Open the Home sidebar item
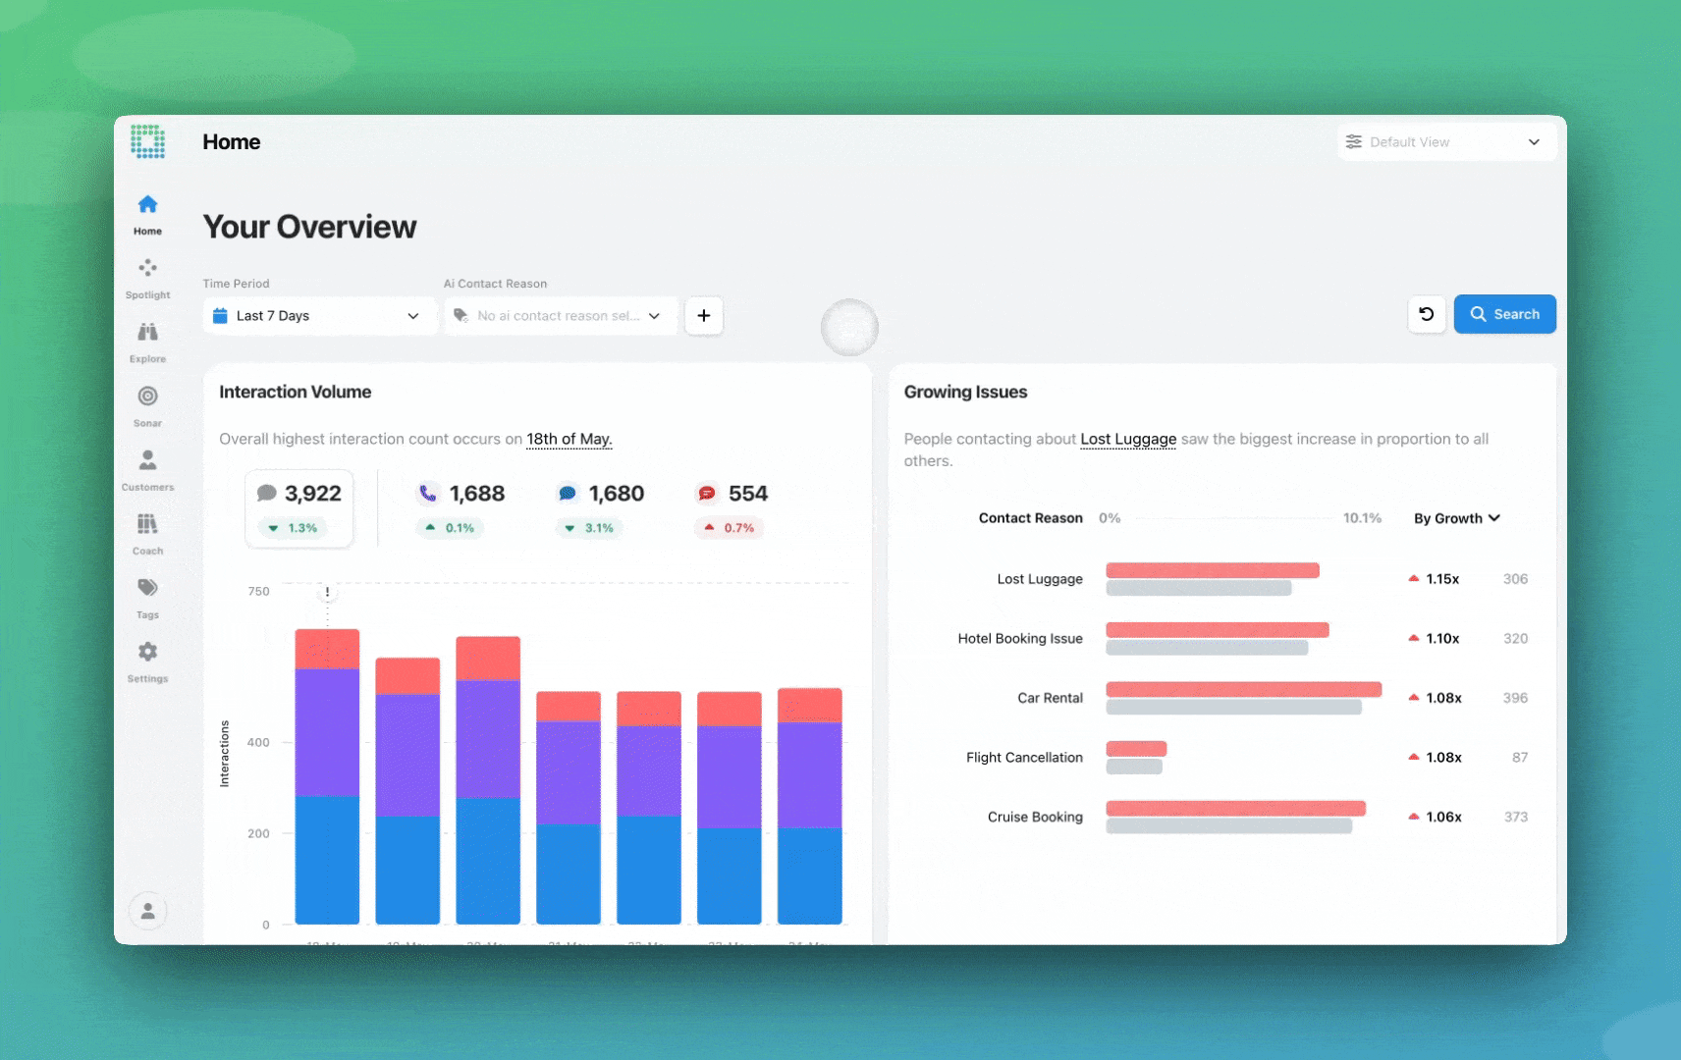Image resolution: width=1681 pixels, height=1060 pixels. pyautogui.click(x=147, y=214)
